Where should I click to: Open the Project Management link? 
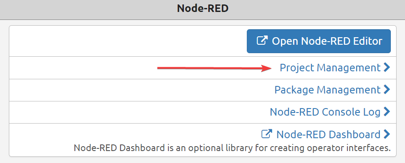pos(330,68)
